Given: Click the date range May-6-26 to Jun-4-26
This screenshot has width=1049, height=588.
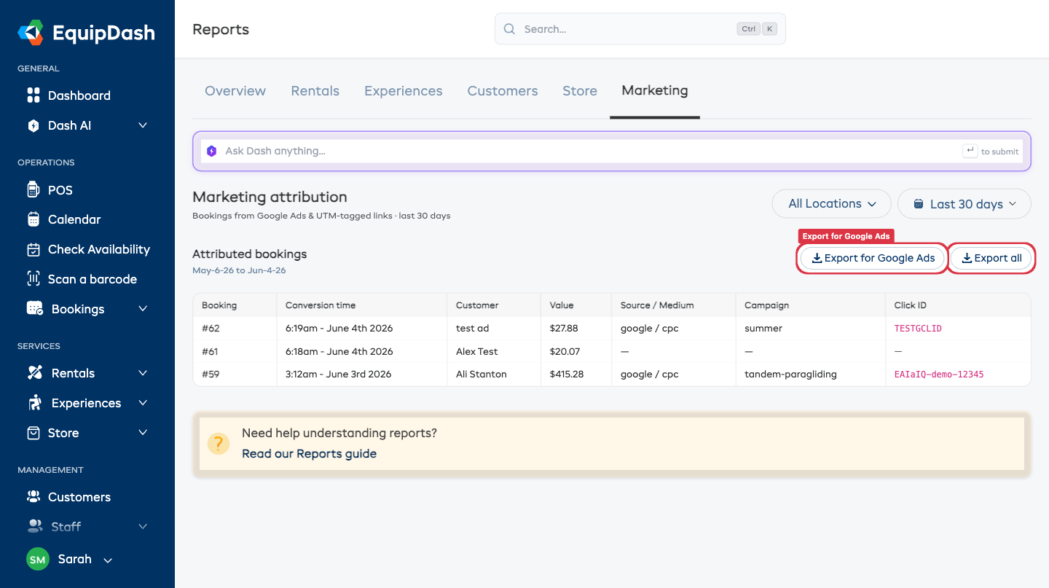Looking at the screenshot, I should click(x=239, y=270).
